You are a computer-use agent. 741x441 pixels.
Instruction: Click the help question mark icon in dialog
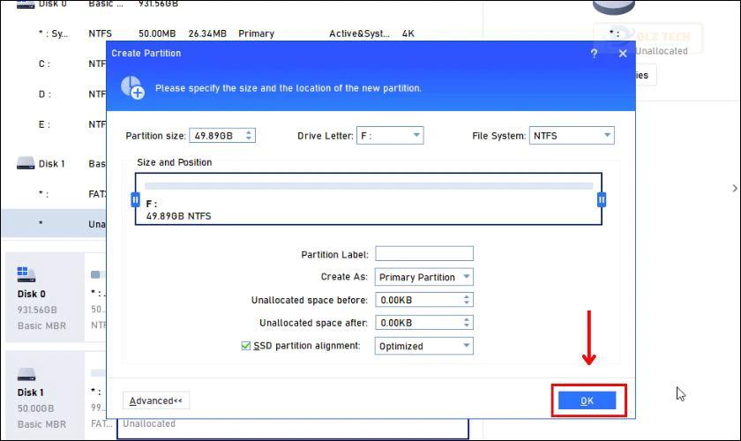(x=594, y=54)
